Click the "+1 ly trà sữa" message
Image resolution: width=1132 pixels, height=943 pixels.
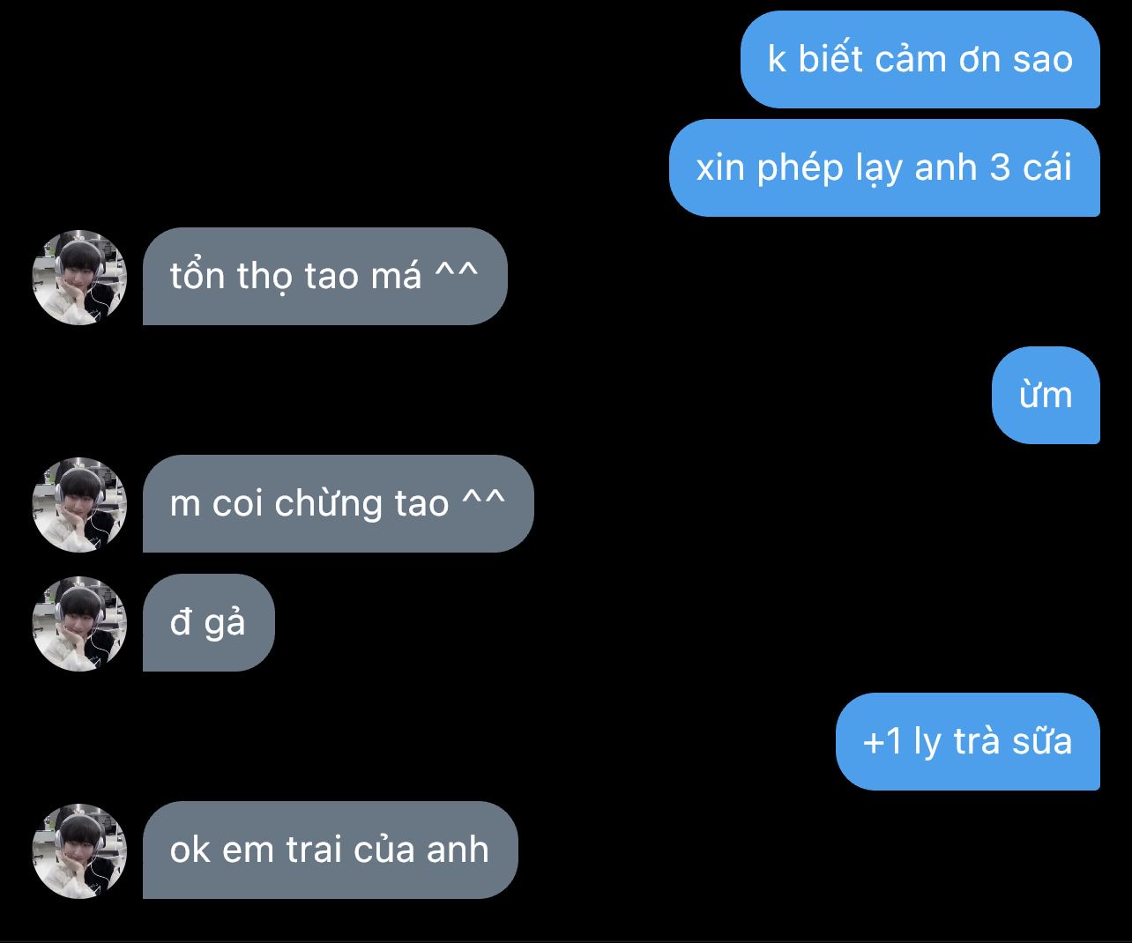(x=968, y=741)
